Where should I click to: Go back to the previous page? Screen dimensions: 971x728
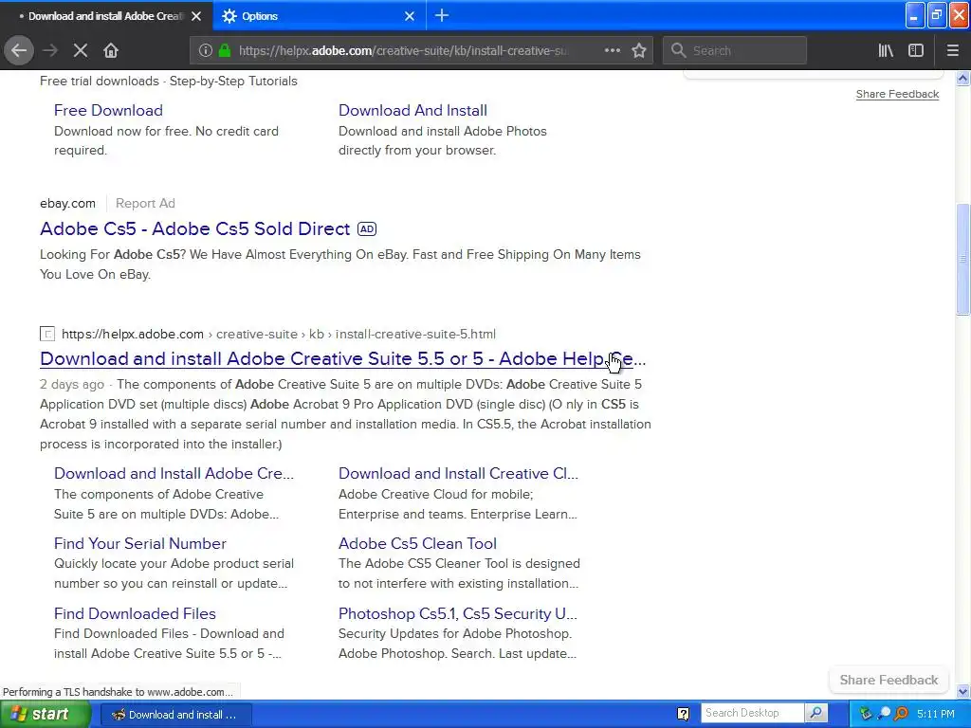(19, 51)
